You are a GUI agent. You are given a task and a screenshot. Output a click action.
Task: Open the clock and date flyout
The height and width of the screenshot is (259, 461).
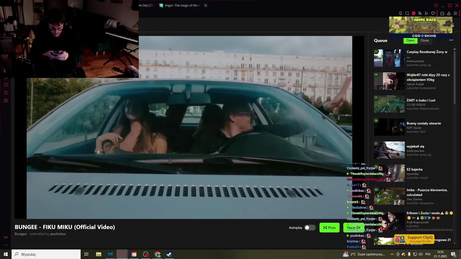(440, 254)
